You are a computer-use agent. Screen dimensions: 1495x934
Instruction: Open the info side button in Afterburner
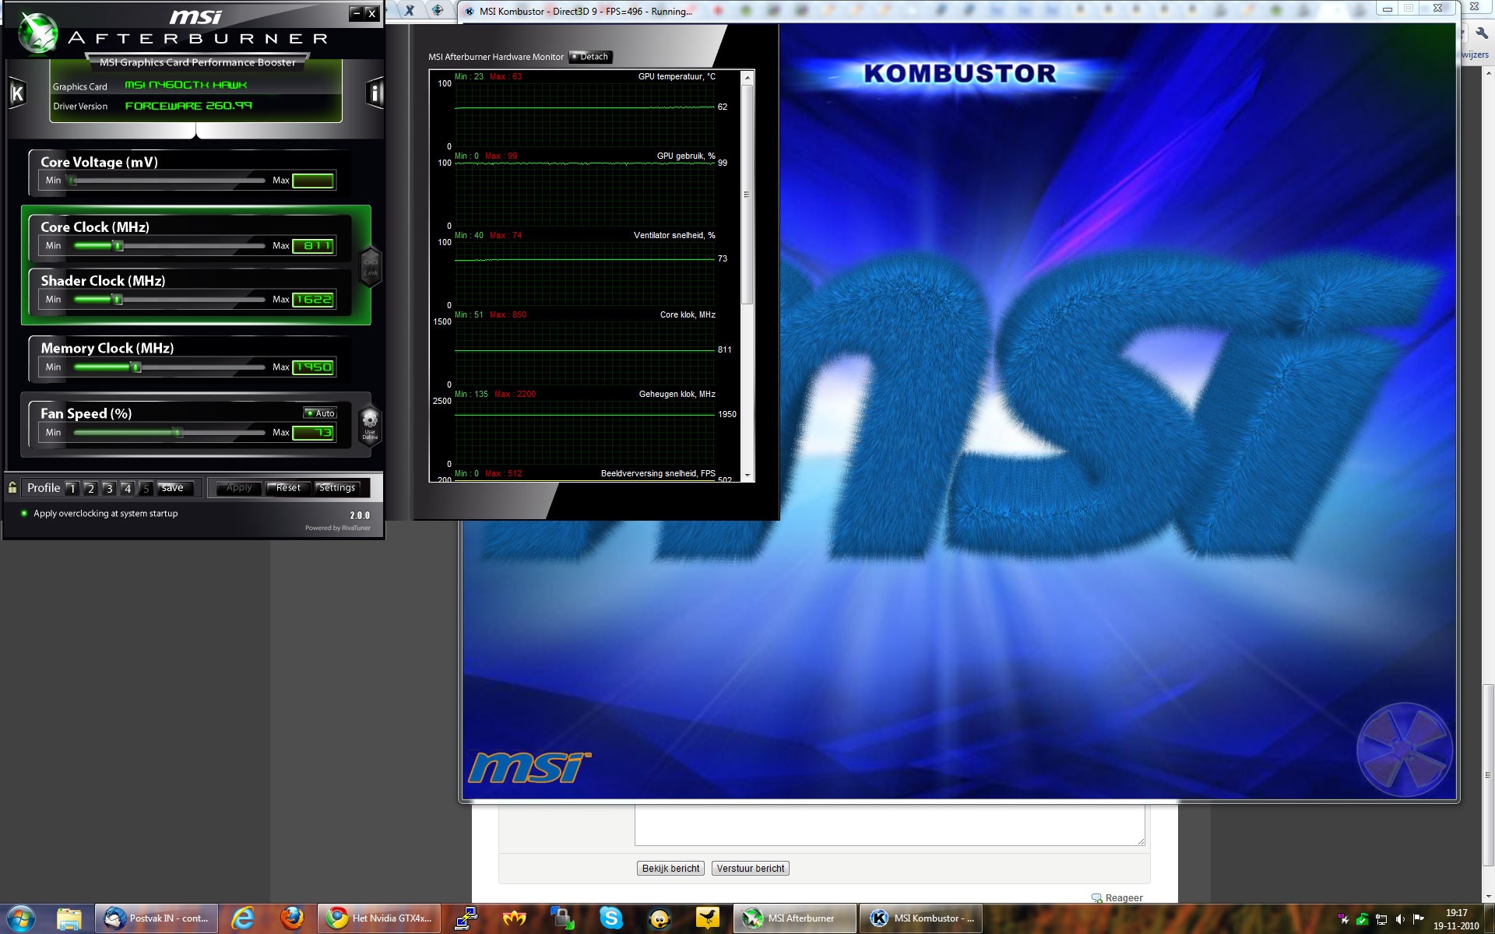pyautogui.click(x=375, y=93)
